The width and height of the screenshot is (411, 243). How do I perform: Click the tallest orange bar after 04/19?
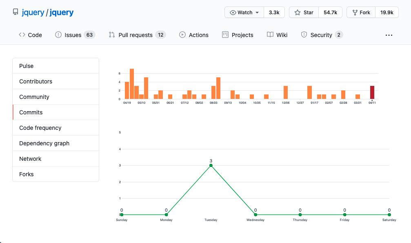pos(132,84)
